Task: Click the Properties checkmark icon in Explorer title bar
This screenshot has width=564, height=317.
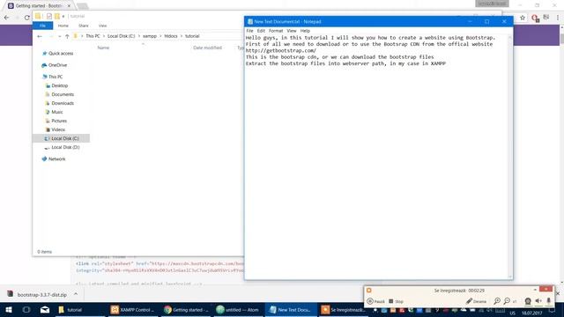Action: click(x=49, y=16)
